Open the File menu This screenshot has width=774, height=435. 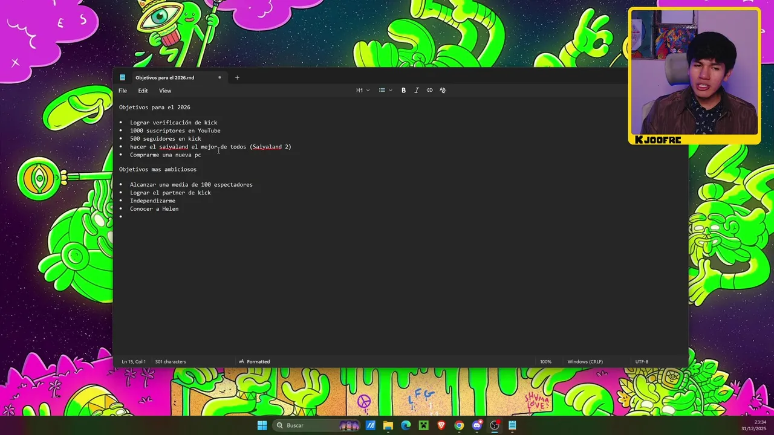click(x=123, y=91)
